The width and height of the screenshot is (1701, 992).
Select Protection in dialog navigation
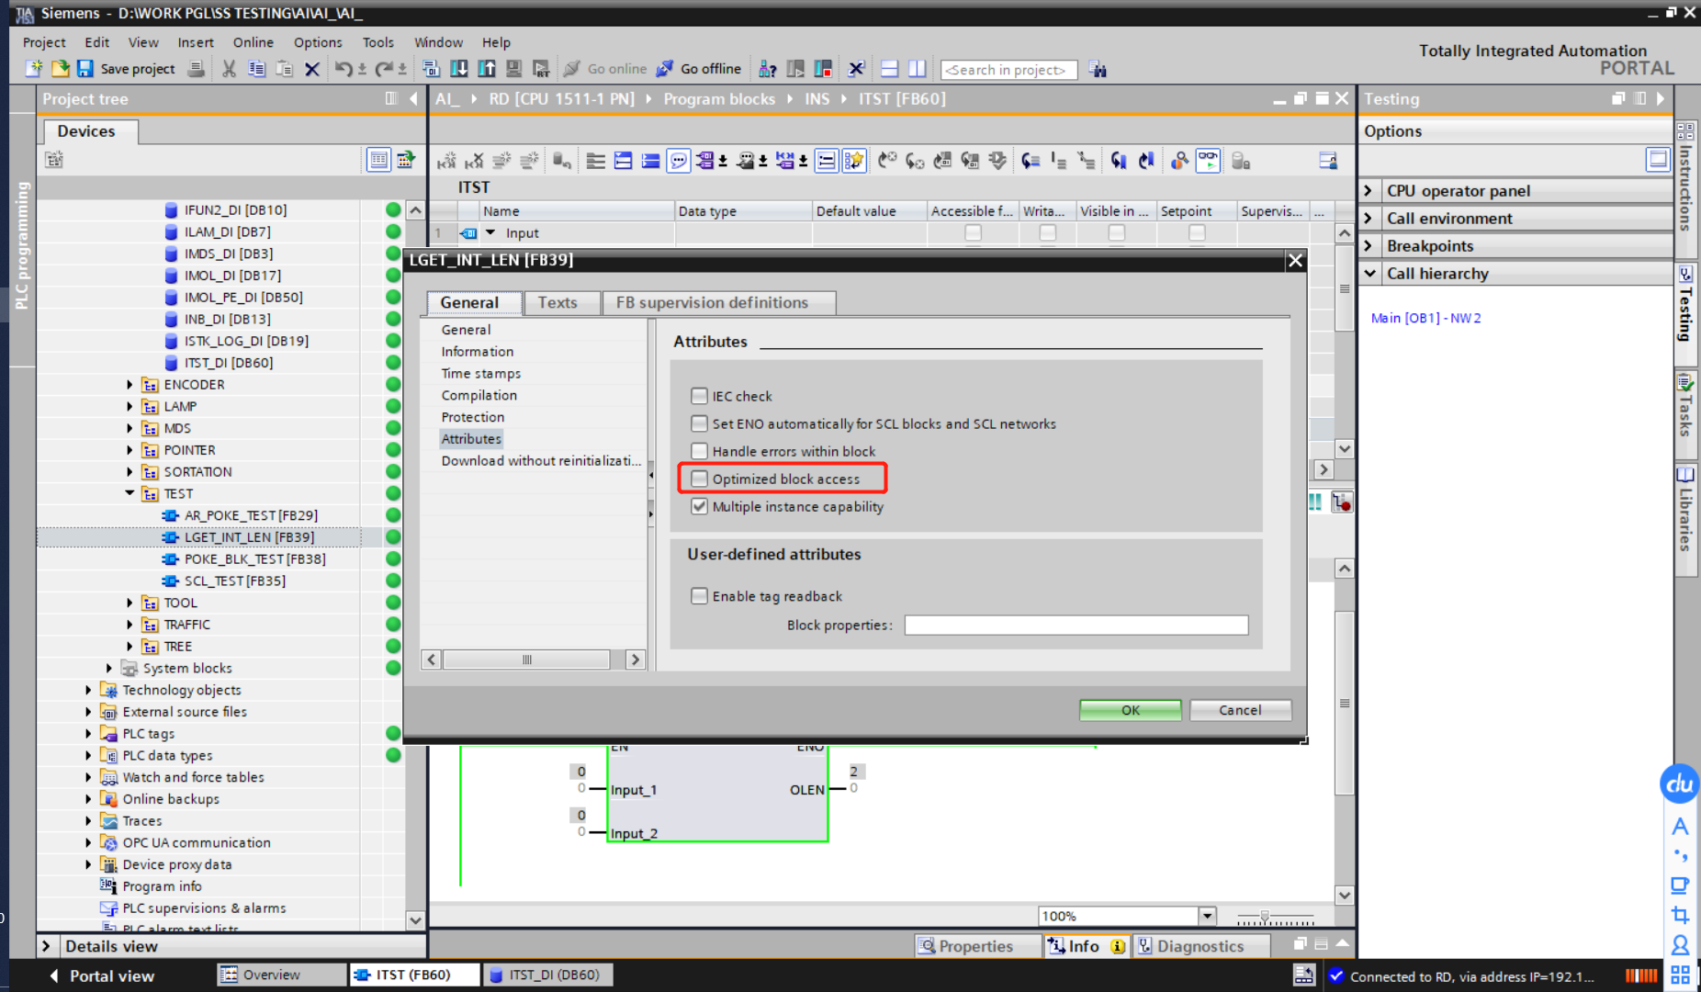tap(472, 417)
